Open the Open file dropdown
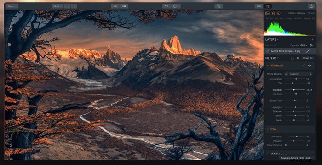Viewport: 322px width, 165px height. [11, 6]
